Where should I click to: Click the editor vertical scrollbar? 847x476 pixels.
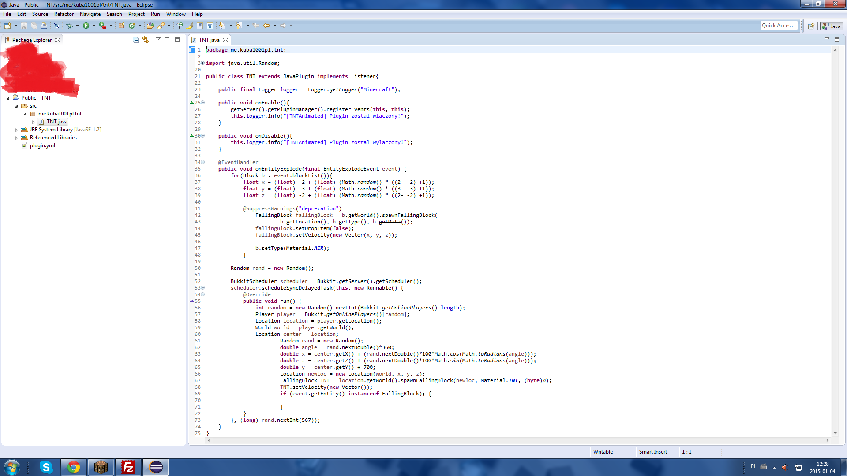tap(835, 242)
